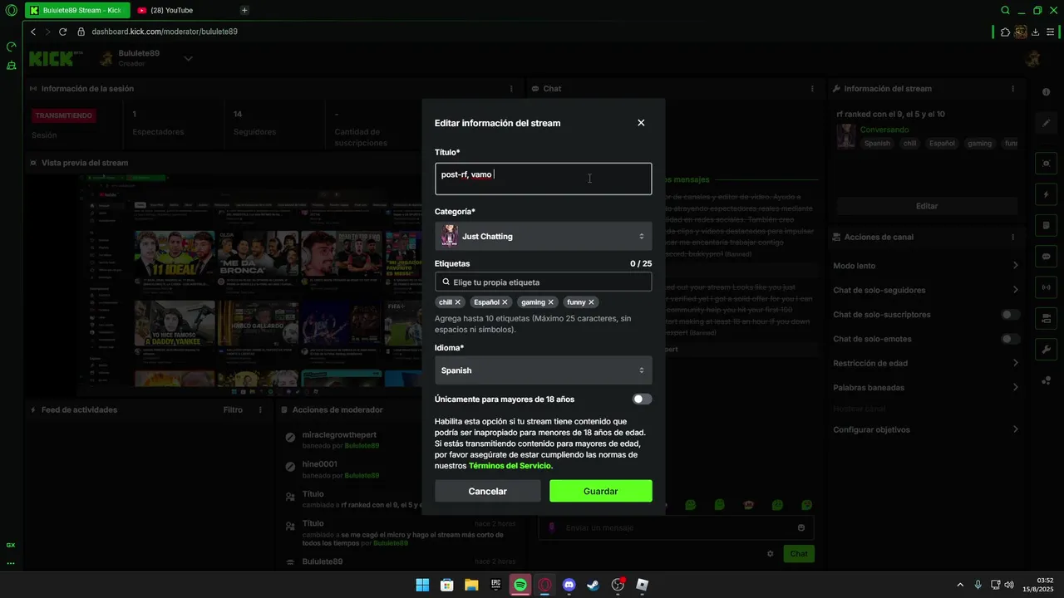Image resolution: width=1064 pixels, height=598 pixels.
Task: Open the browser downloads icon
Action: point(1035,32)
